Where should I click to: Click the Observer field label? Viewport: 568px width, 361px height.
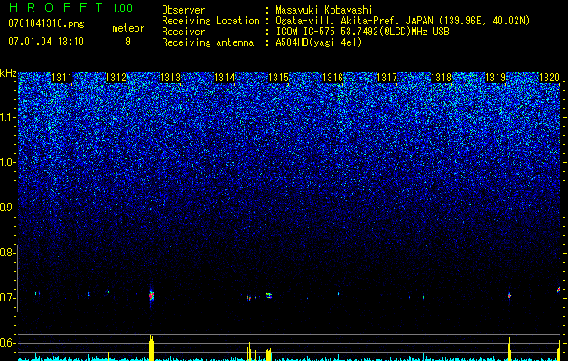tap(183, 10)
